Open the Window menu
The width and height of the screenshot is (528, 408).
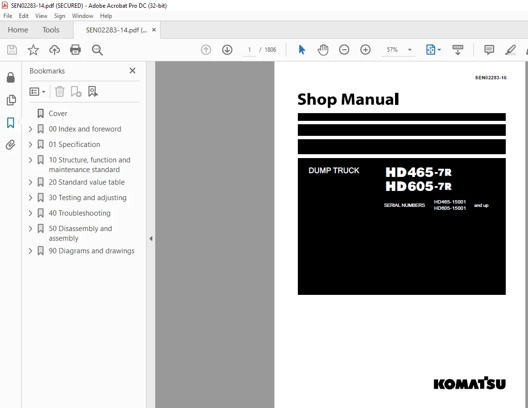point(83,16)
